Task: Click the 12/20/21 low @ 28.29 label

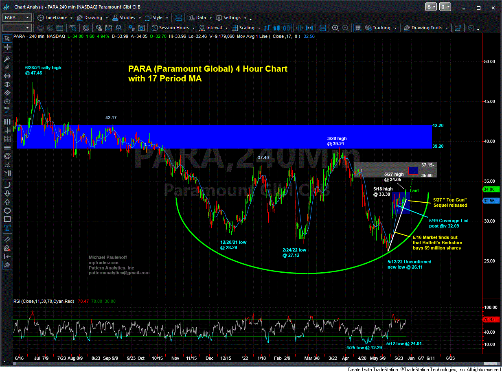Action: pos(233,245)
